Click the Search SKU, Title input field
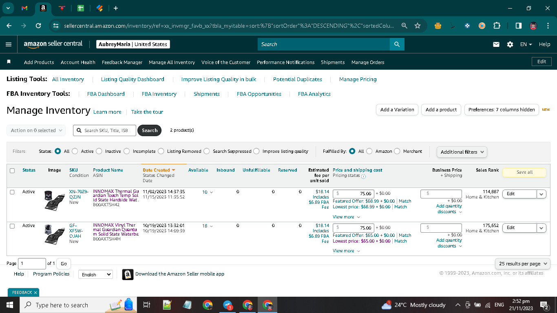This screenshot has height=313, width=557. click(x=105, y=130)
